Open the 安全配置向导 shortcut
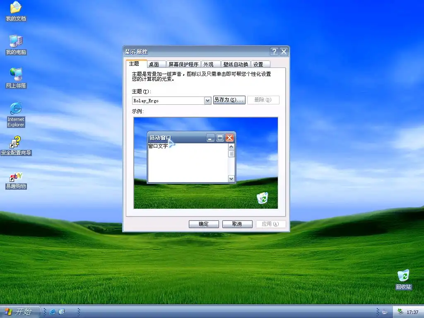Viewport: 424px width, 318px height. click(x=16, y=146)
